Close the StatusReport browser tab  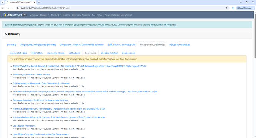[x=34, y=2]
